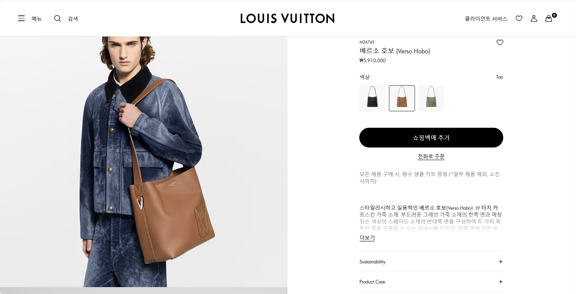Open 클라이언트 서비스 client services link
Screen dimensions: 576x294
(x=486, y=19)
